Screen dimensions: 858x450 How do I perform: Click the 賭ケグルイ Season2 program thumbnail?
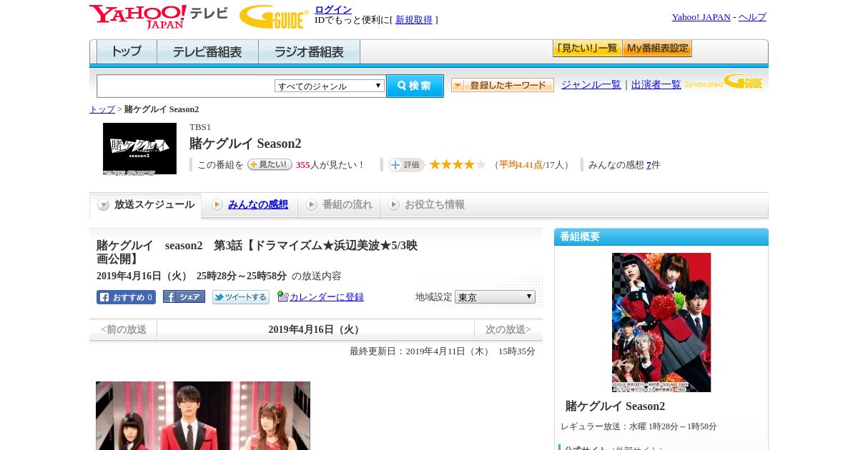pyautogui.click(x=139, y=149)
